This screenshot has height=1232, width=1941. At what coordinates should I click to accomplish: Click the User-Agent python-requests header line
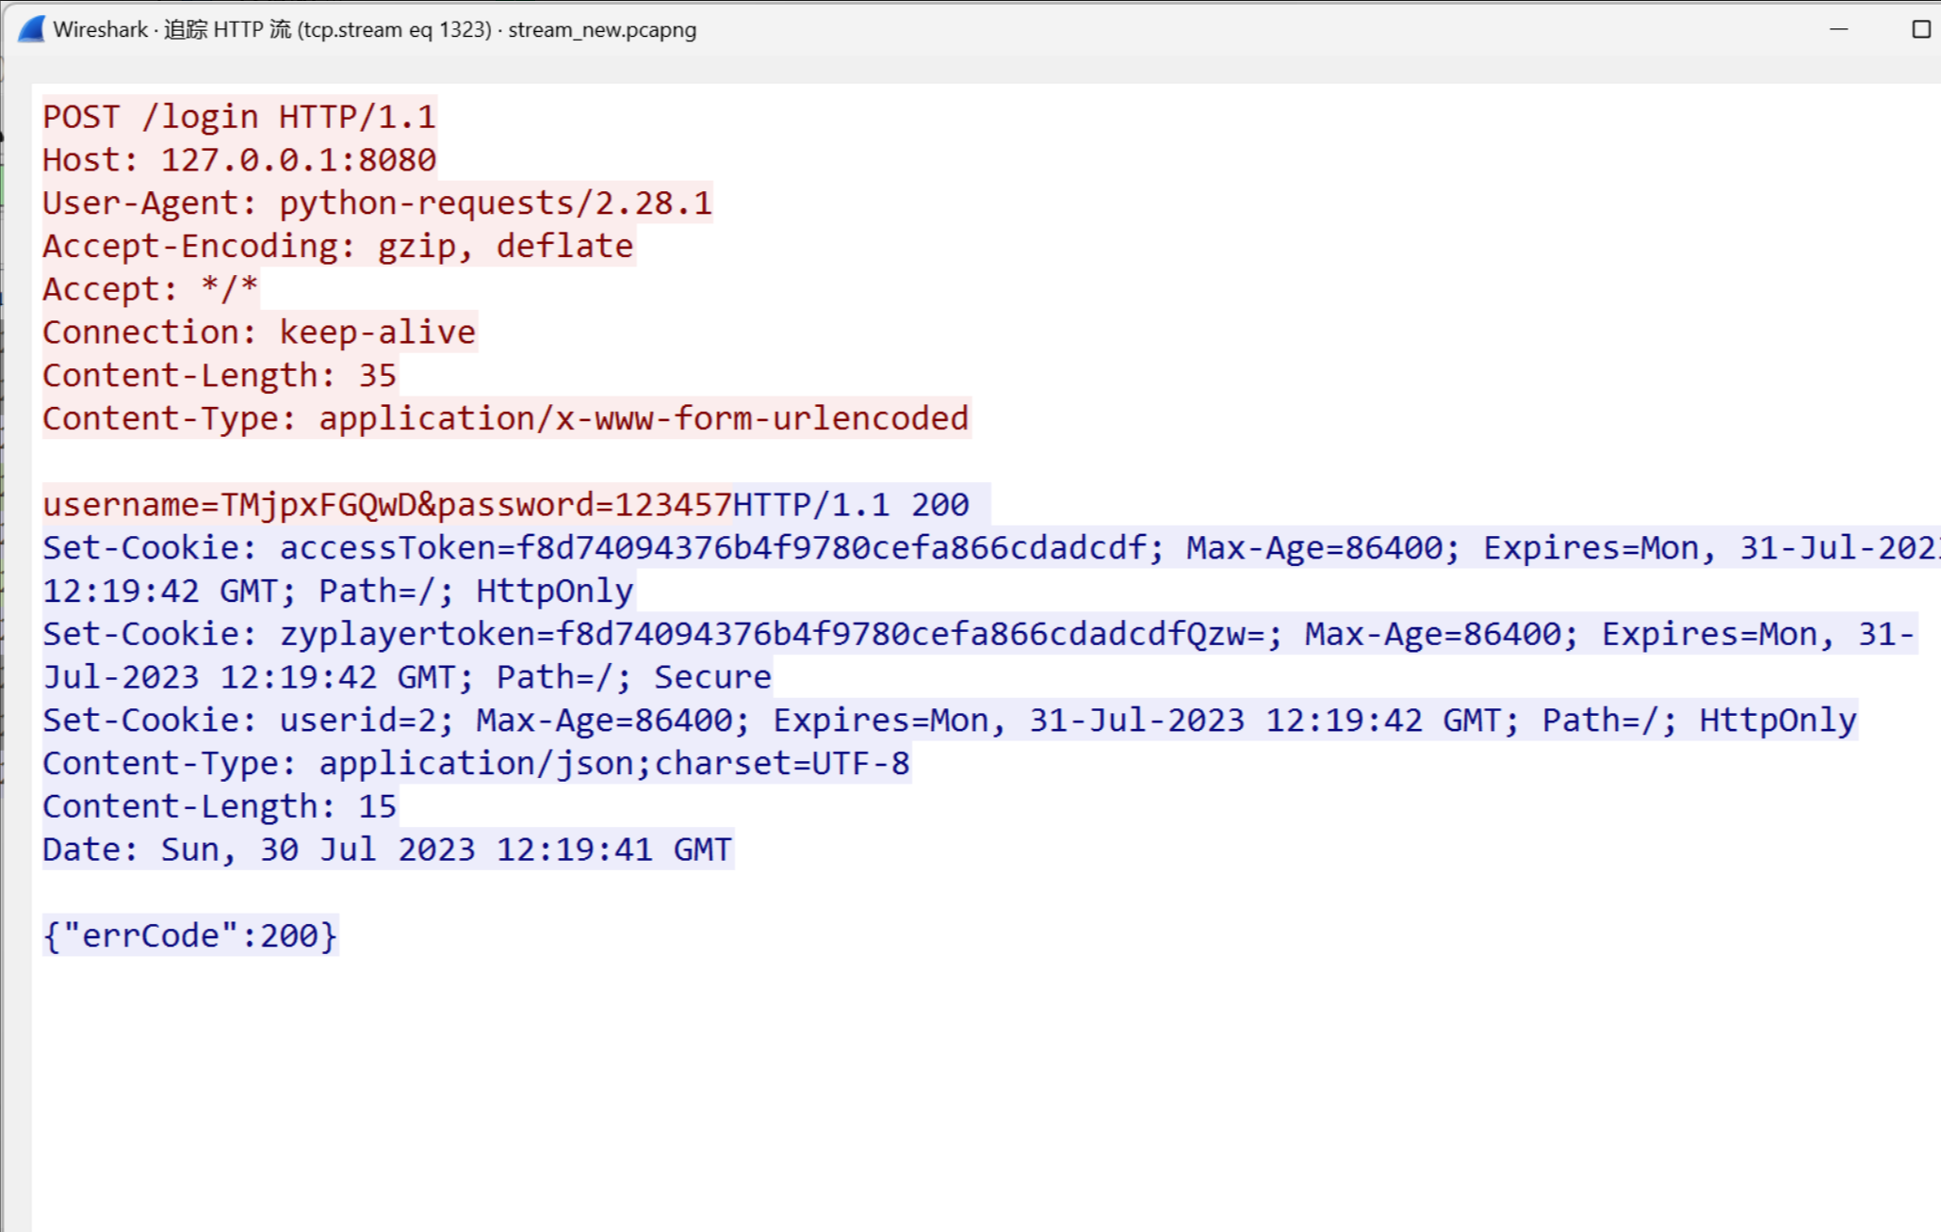(x=377, y=203)
